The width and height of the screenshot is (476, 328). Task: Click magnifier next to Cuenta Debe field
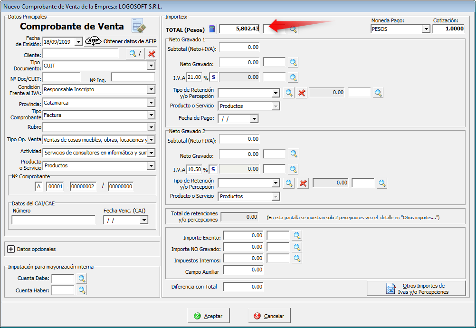click(82, 279)
